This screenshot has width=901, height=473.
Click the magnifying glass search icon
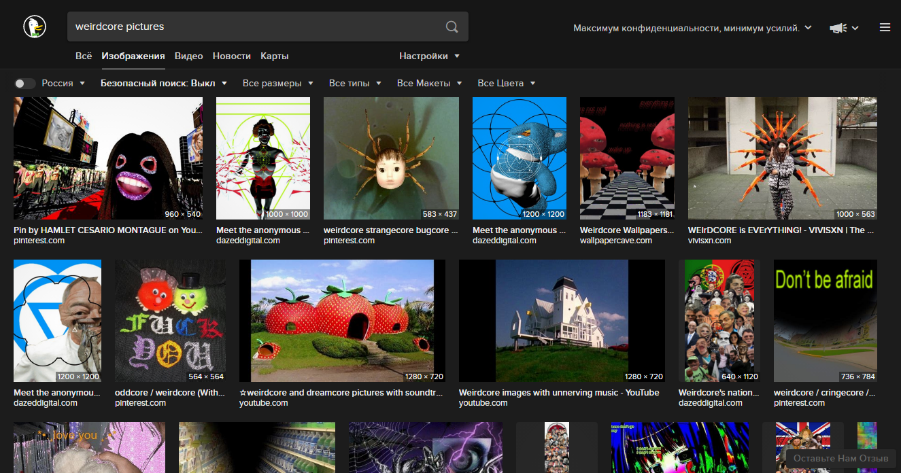pyautogui.click(x=452, y=27)
